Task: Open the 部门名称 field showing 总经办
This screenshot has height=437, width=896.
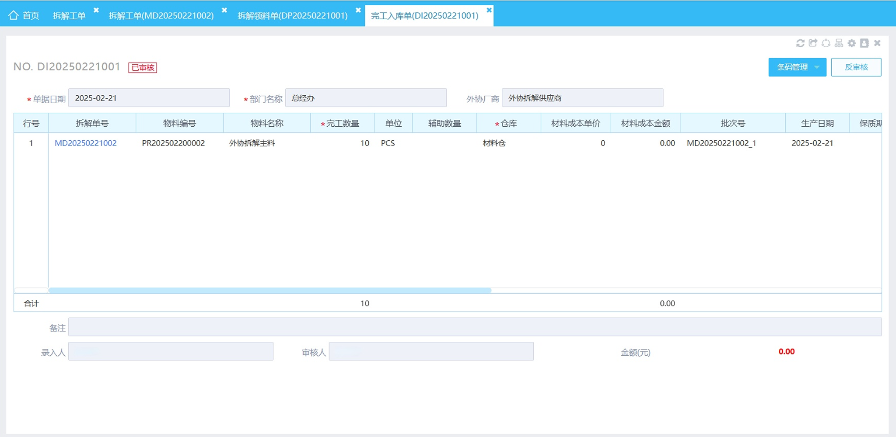Action: pos(366,98)
